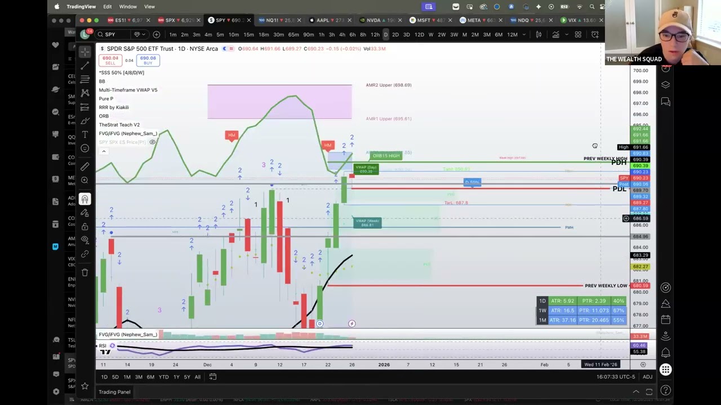Open the object tree layers icon

pyautogui.click(x=665, y=85)
